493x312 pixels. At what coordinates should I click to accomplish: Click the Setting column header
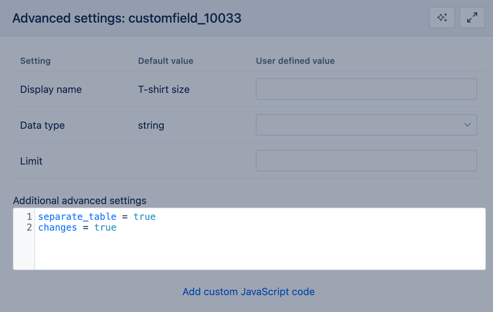point(35,61)
